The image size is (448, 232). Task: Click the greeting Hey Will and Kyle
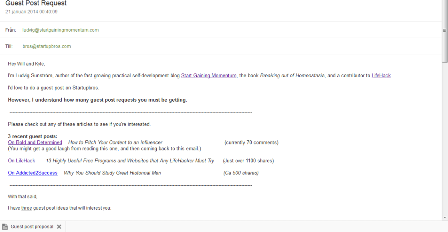pyautogui.click(x=26, y=64)
